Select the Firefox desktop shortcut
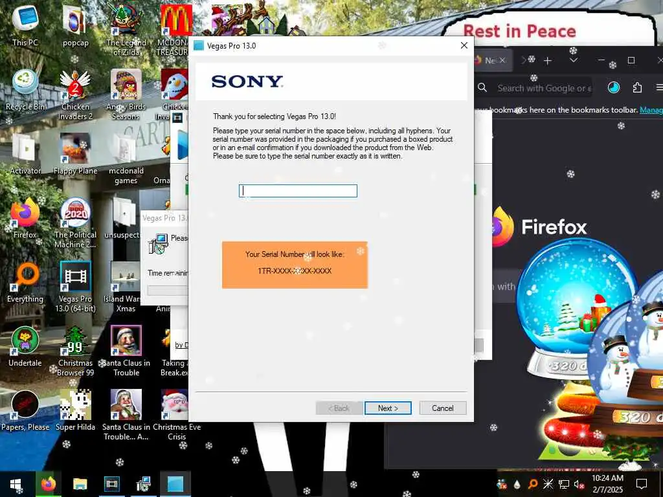Screen dimensions: 663x497 (25, 218)
